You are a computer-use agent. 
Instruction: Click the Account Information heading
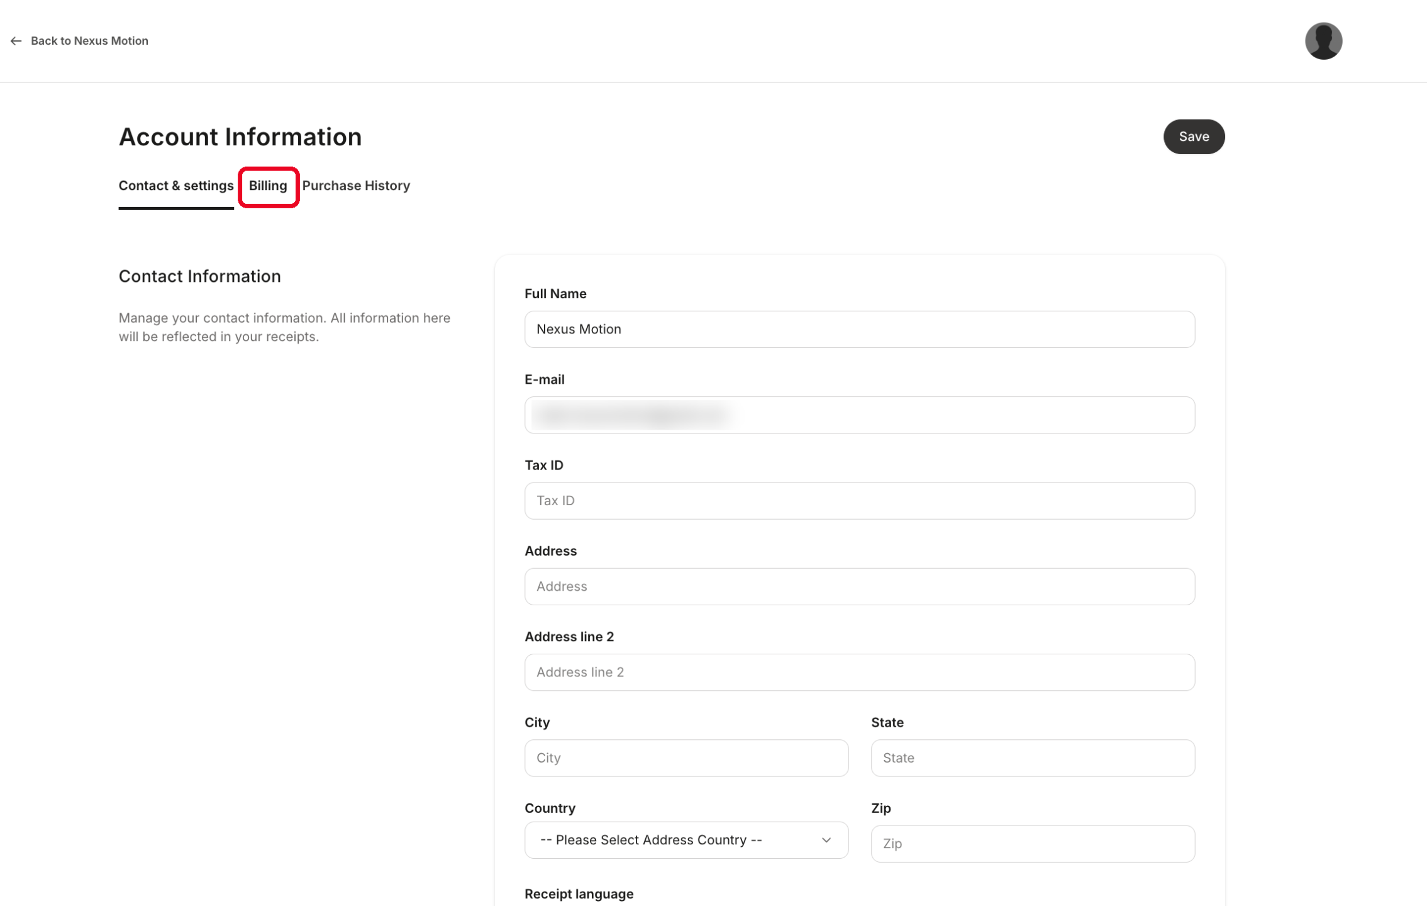(x=240, y=137)
